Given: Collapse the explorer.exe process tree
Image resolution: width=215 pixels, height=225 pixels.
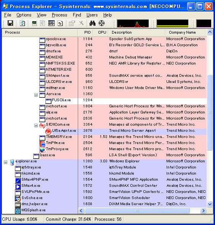Looking at the screenshot, I should point(5,162).
